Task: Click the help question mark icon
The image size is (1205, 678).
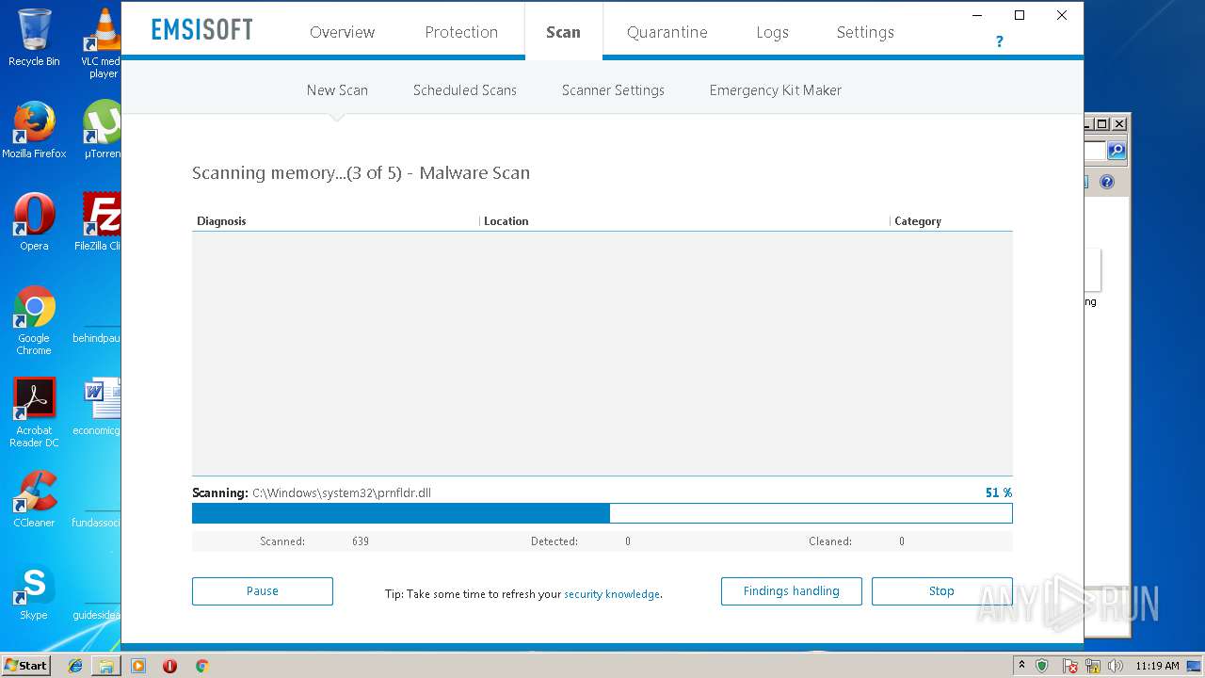Action: click(x=999, y=41)
